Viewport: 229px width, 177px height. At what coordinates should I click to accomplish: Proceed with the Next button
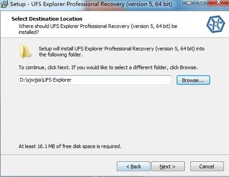click(168, 166)
